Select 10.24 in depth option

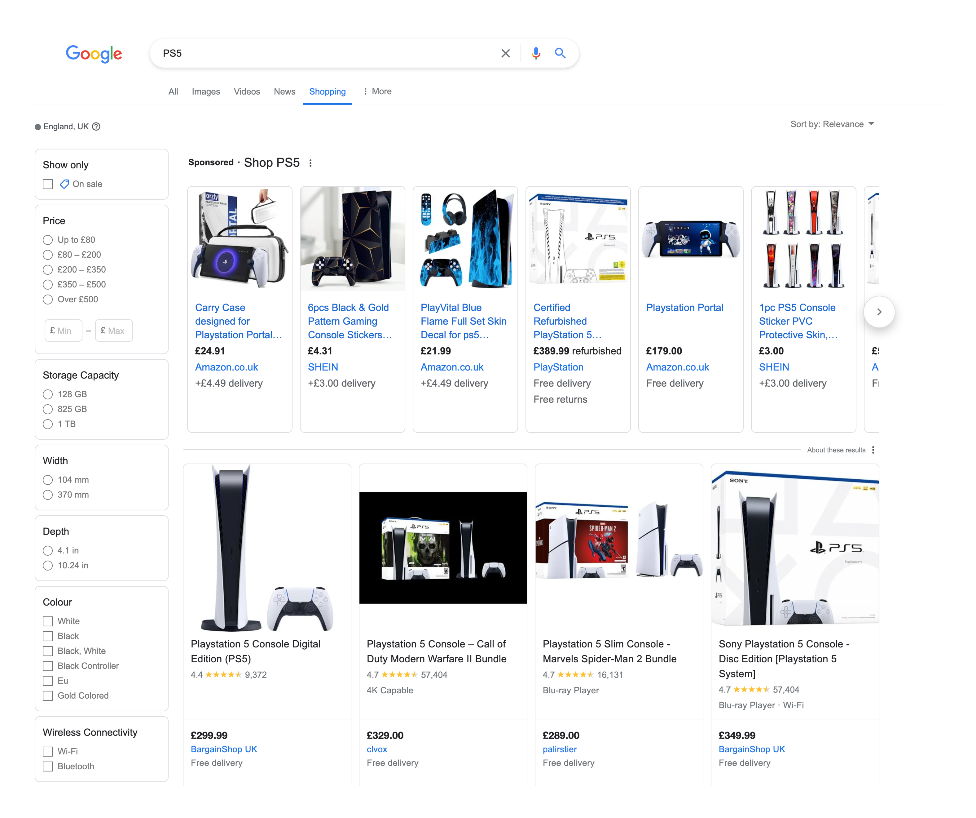coord(48,566)
